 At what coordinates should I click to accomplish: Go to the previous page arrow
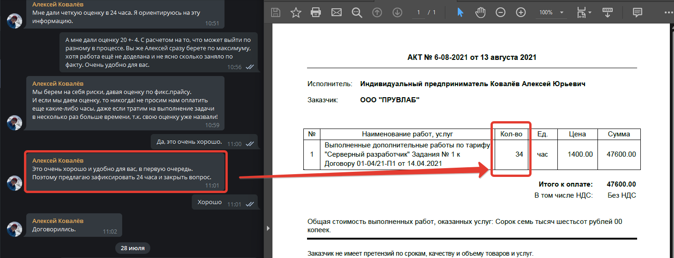pos(377,12)
